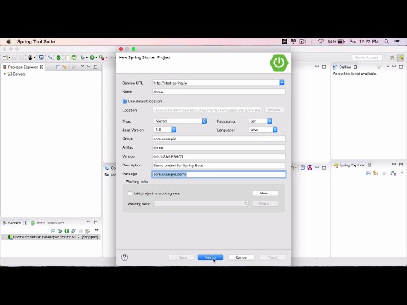Click the Version field 0.0.1-SNAPSHOT
407x305 pixels.
pyautogui.click(x=219, y=156)
